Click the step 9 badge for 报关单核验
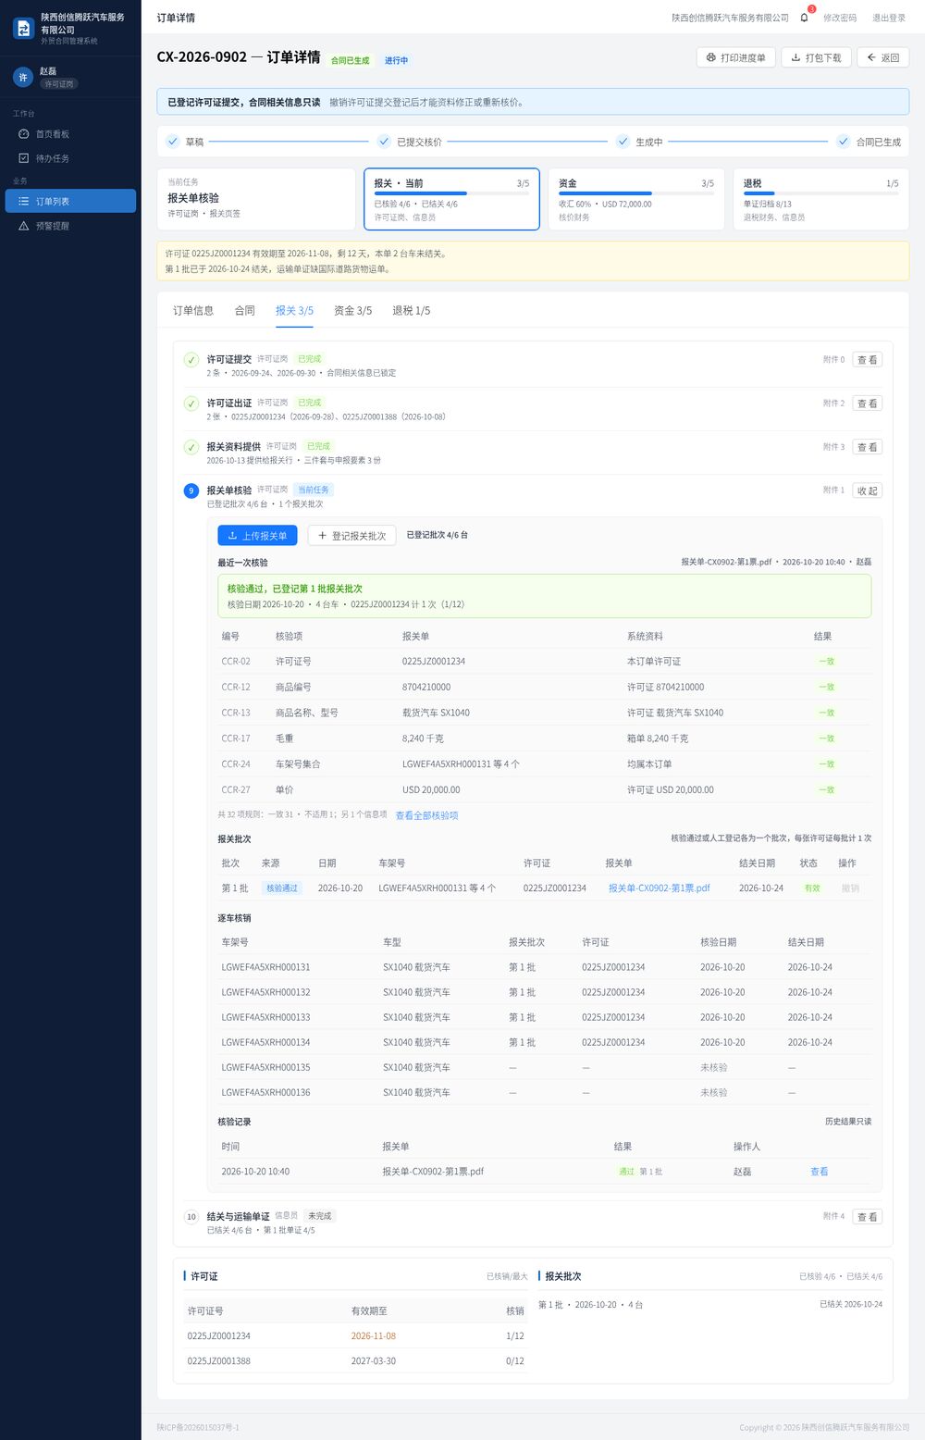 point(191,490)
